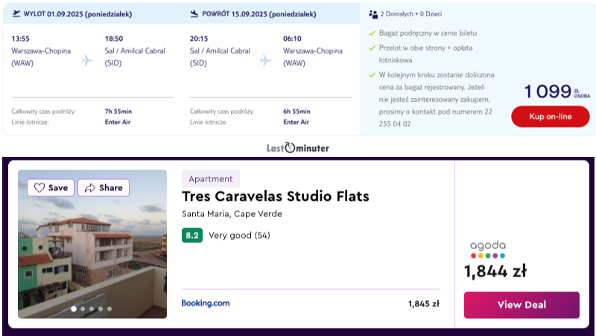Click the red Kup on-line button

551,117
